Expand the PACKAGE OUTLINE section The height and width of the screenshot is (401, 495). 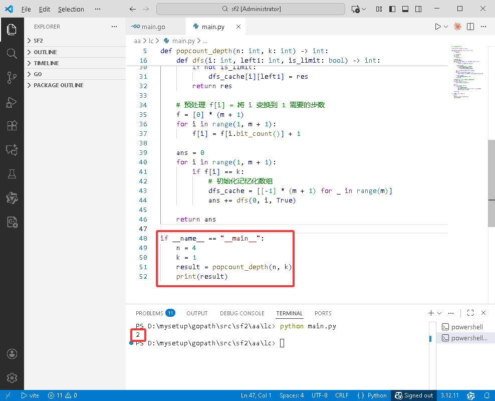pos(75,85)
